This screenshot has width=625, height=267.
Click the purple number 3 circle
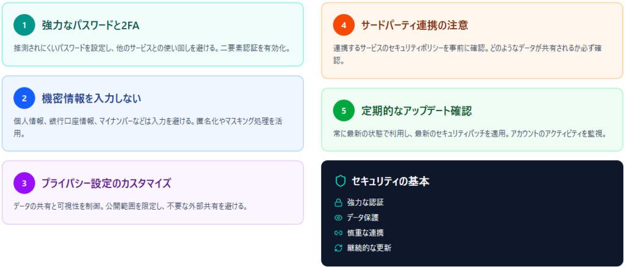click(24, 183)
